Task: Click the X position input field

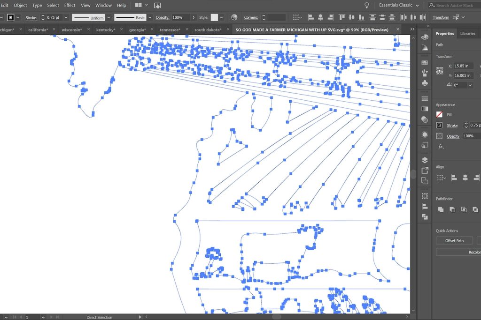Action: 464,66
